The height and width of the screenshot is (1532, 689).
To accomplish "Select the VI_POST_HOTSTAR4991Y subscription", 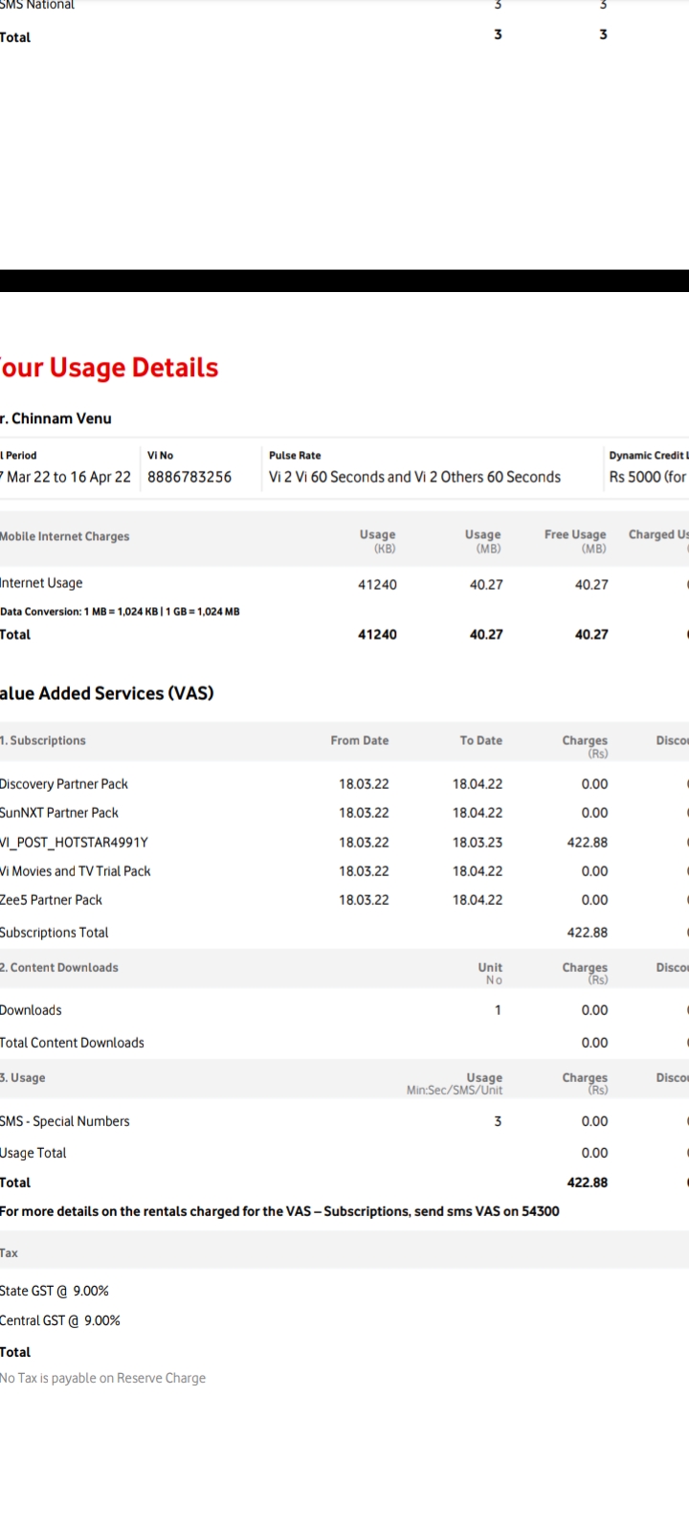I will click(x=74, y=843).
